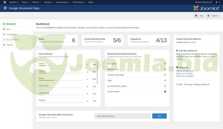
Task: Click Follow us on Google+ link
Action: click(x=185, y=76)
